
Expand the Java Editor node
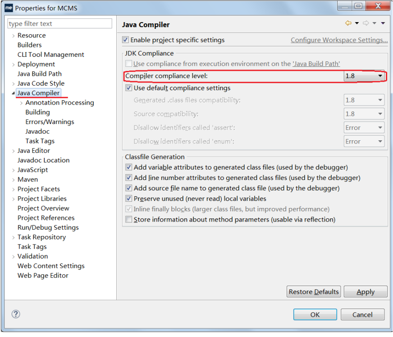click(13, 151)
